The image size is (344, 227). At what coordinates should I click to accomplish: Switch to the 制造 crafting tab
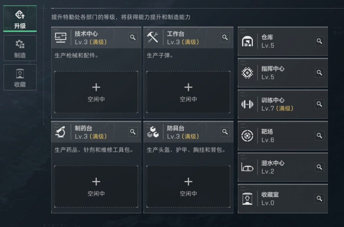click(x=20, y=48)
